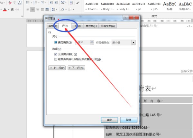The height and width of the screenshot is (138, 193).
Task: Open line spacing options
Action: [53, 9]
